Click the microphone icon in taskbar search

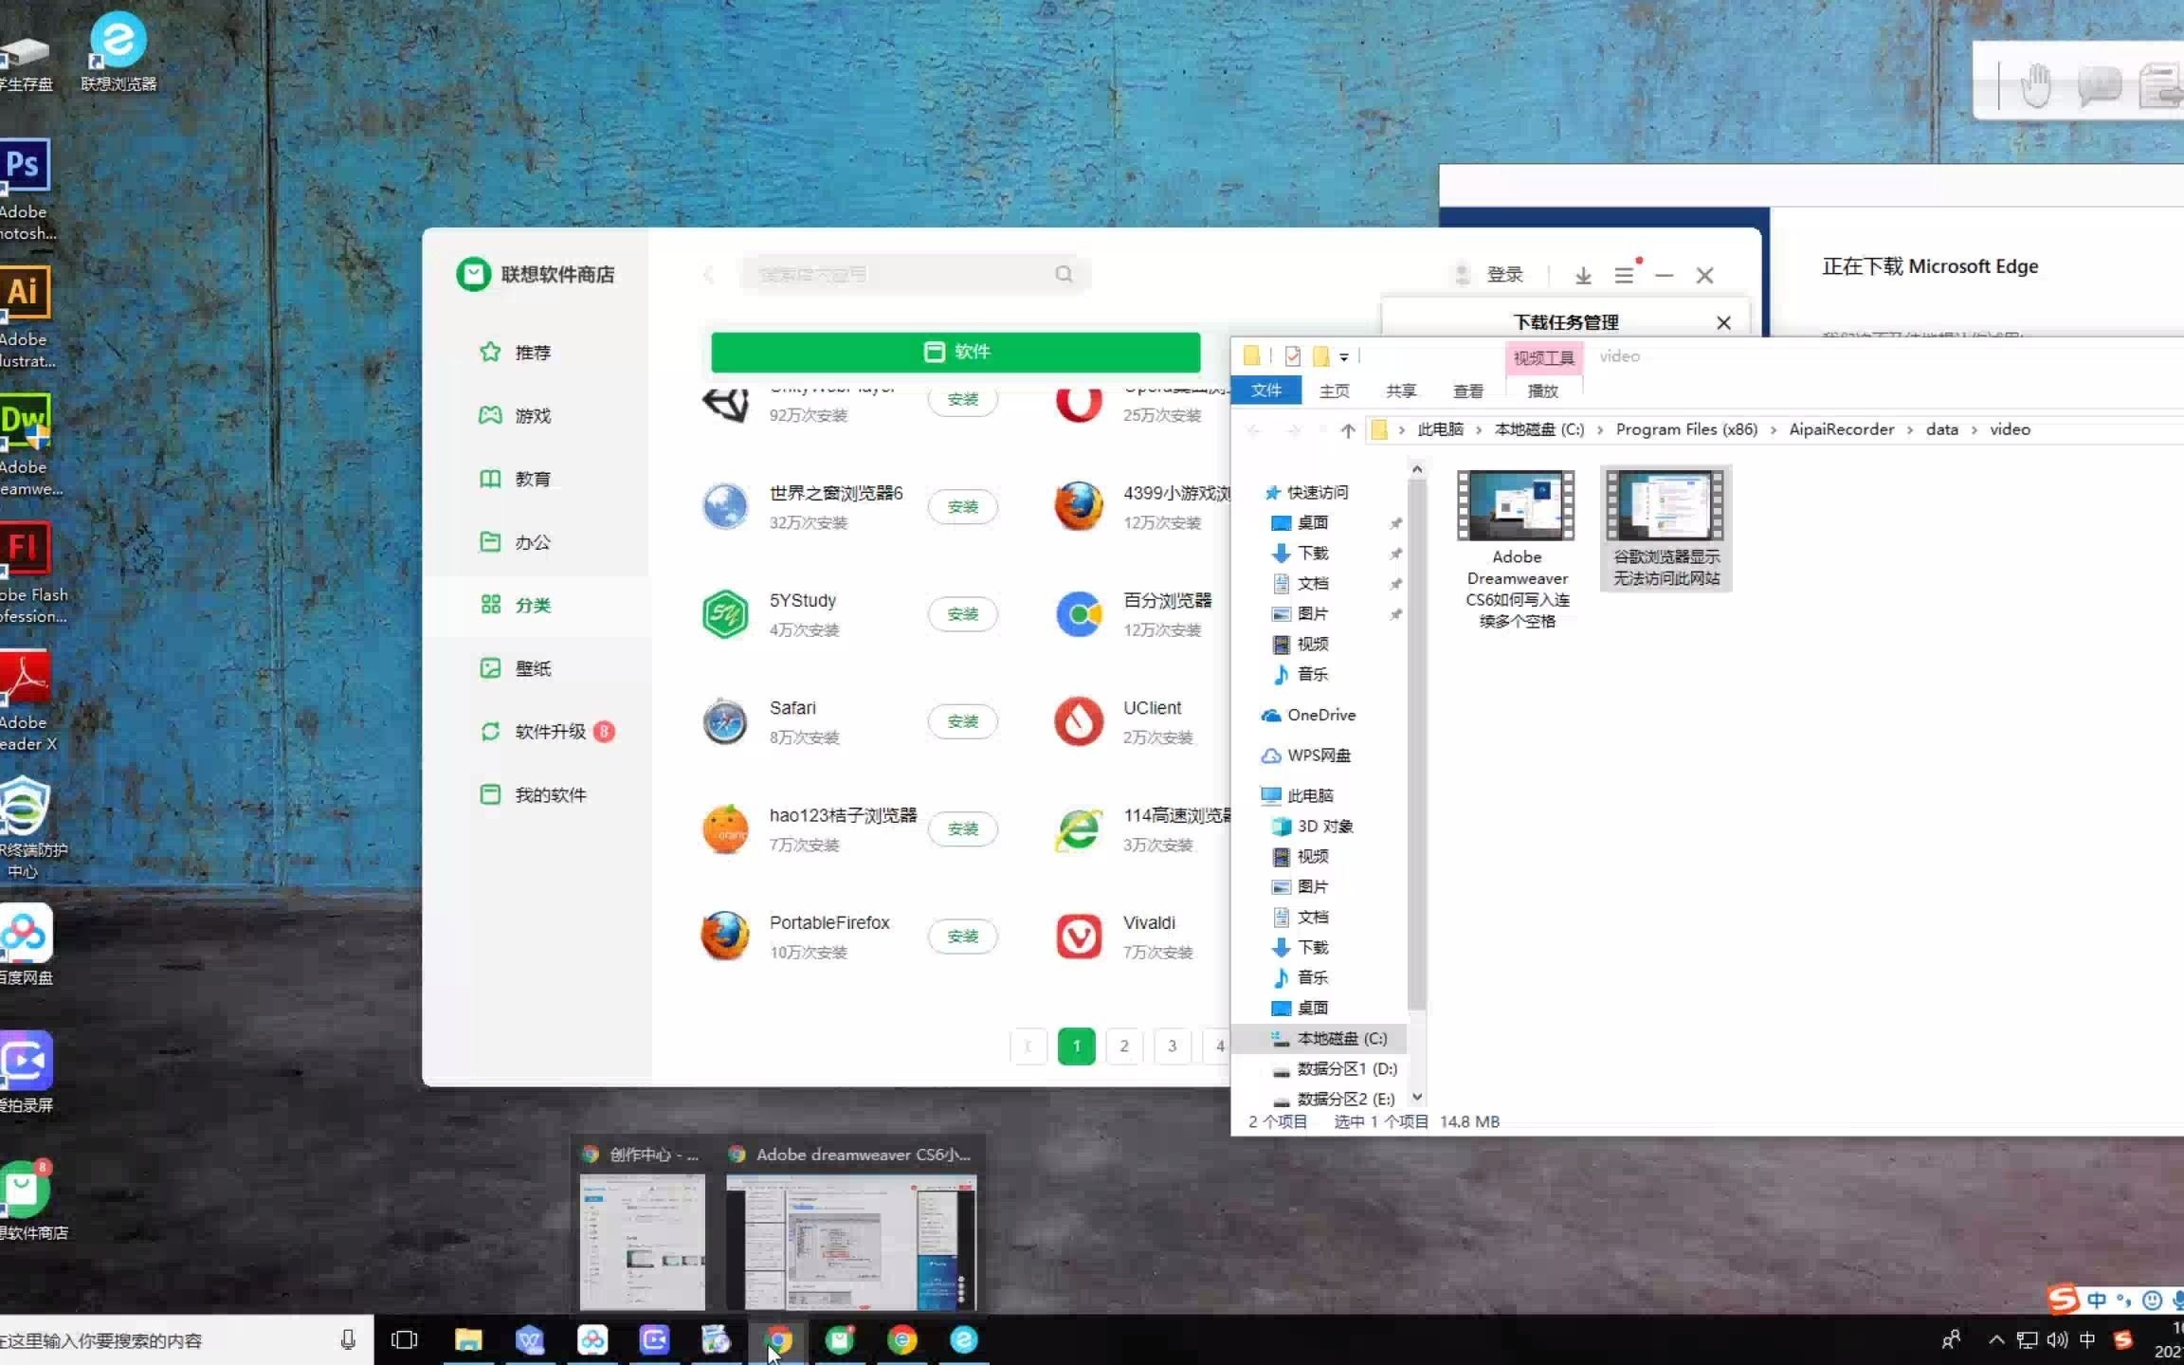(348, 1339)
